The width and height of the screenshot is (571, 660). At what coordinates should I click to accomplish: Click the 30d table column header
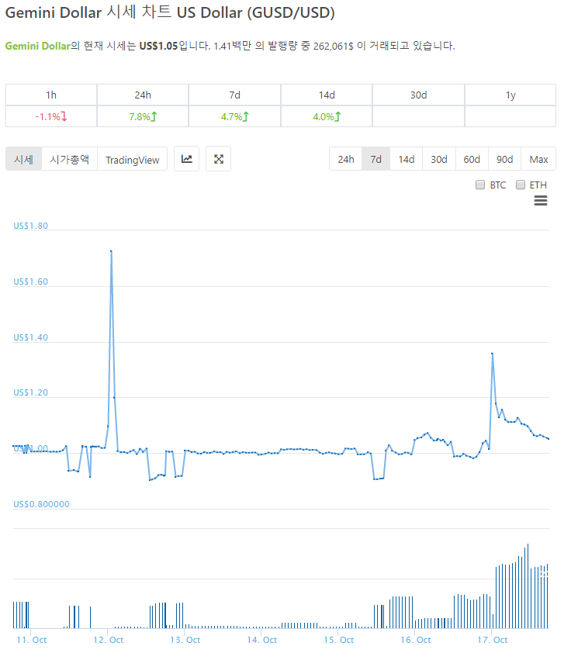tap(419, 95)
